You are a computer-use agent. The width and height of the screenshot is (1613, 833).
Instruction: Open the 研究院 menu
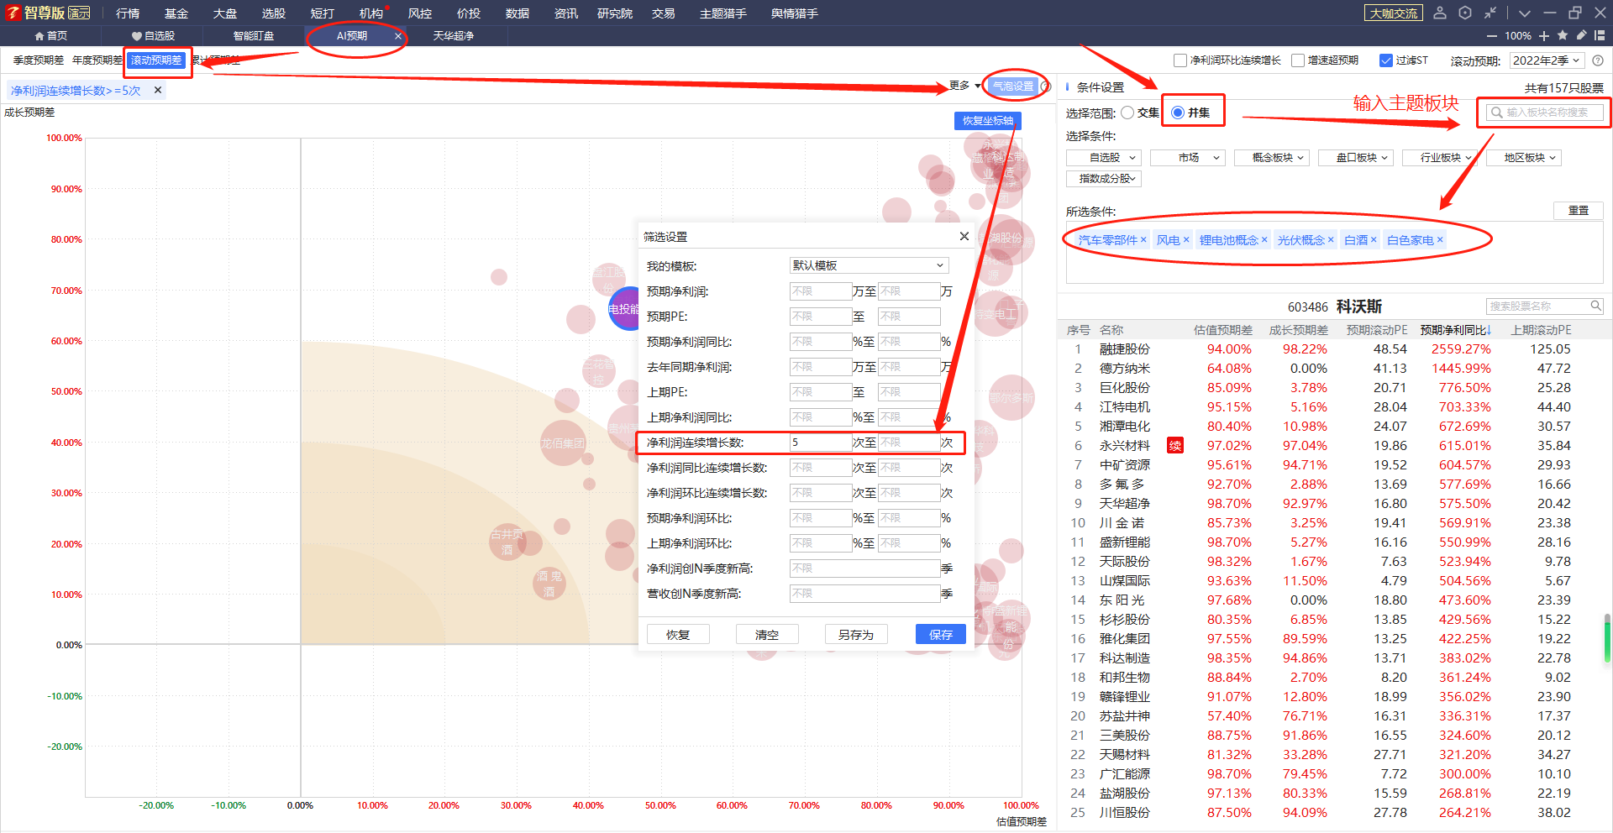click(614, 13)
